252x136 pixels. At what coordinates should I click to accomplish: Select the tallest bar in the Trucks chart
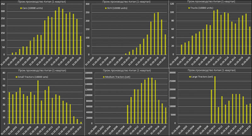[x=217, y=32]
